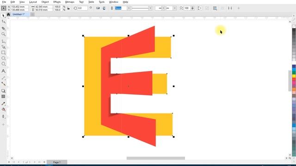Image resolution: width=296 pixels, height=166 pixels.
Task: Click the object height field
Action: (x=43, y=10)
